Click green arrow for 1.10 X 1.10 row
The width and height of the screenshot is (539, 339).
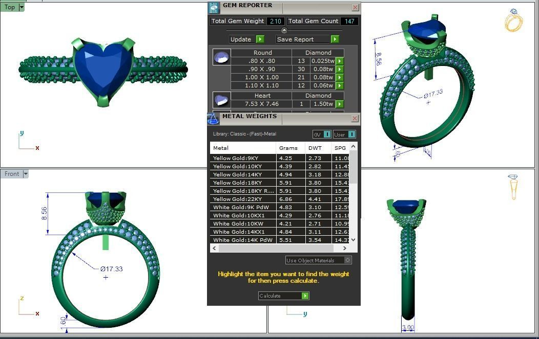340,86
